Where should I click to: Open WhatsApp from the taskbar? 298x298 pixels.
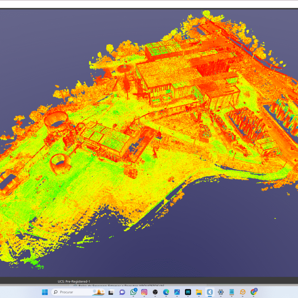pyautogui.click(x=133, y=292)
